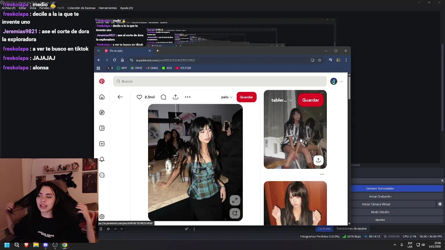Open the main pin's three-dot options

point(188,97)
